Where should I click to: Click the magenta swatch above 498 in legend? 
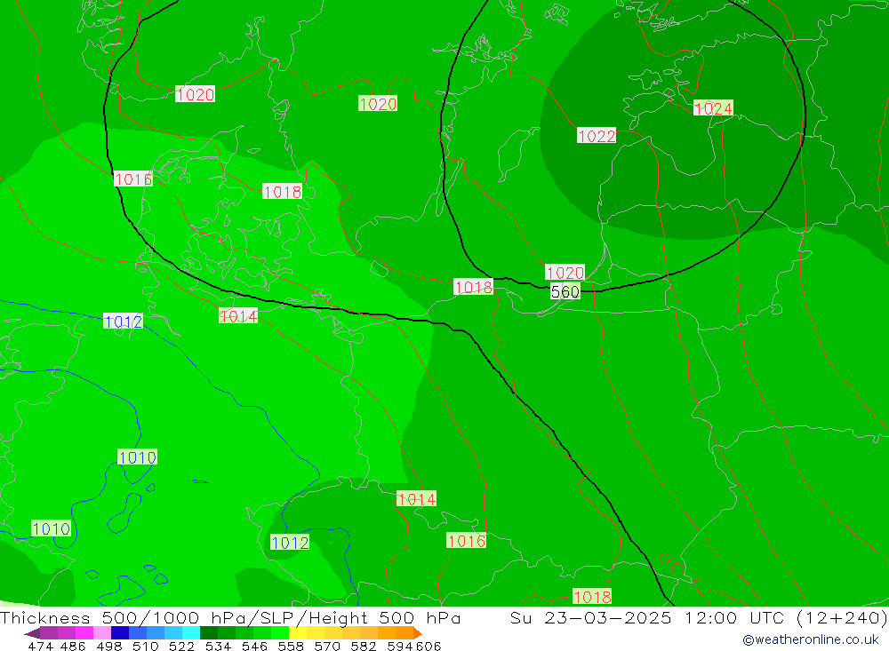[x=84, y=633]
